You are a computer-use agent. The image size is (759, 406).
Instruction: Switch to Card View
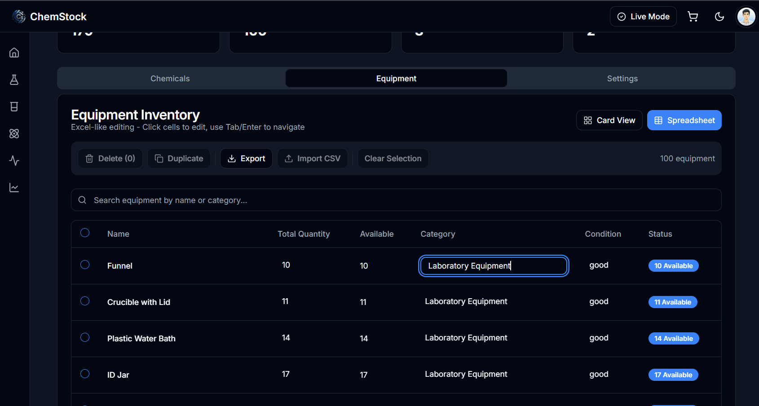point(609,120)
